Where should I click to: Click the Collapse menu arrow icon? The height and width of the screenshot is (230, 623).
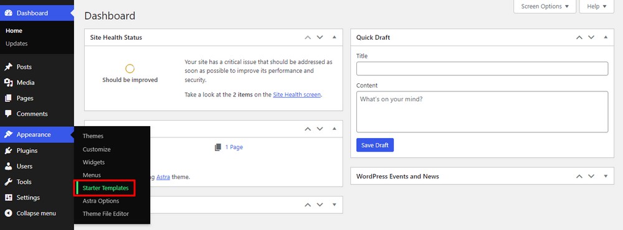coord(8,213)
